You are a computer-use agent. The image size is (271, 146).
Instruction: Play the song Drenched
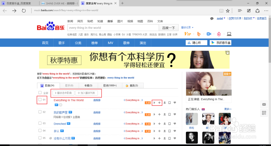click(154, 124)
